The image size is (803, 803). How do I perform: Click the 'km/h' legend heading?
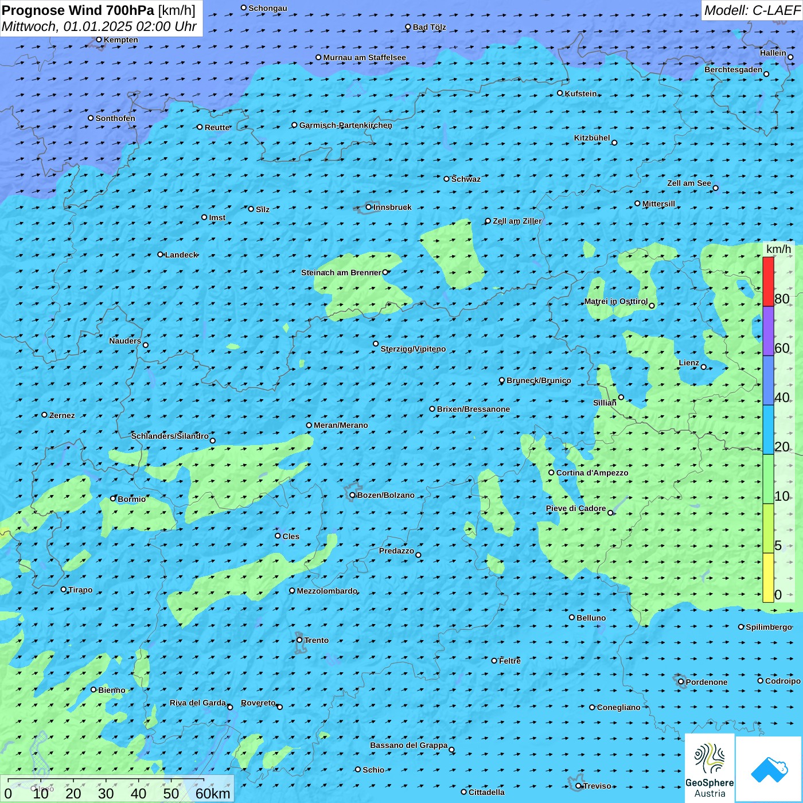click(778, 249)
